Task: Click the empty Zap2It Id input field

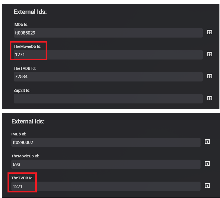Action: point(108,99)
